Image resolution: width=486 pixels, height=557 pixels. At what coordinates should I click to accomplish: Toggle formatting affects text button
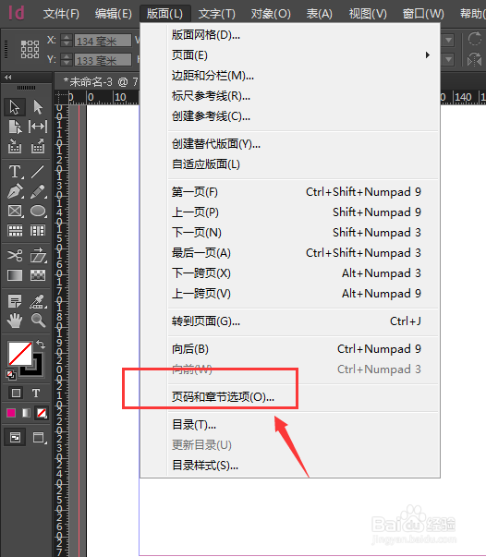click(36, 393)
